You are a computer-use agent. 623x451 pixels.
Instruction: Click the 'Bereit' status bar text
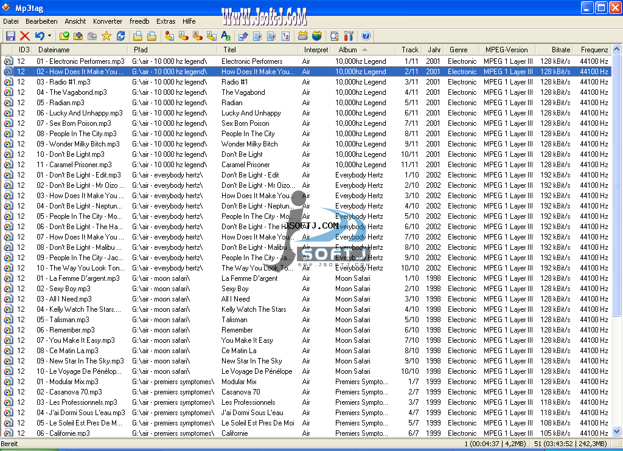[9, 444]
